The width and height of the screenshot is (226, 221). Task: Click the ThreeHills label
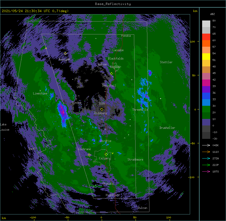[x=140, y=110]
